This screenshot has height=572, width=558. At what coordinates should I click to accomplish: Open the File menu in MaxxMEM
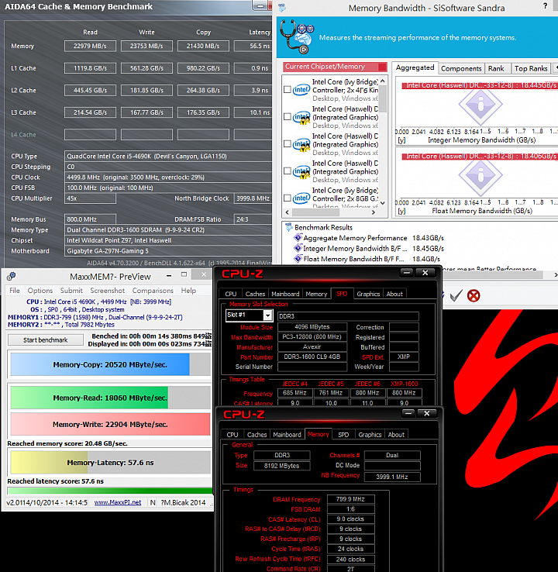pyautogui.click(x=15, y=291)
